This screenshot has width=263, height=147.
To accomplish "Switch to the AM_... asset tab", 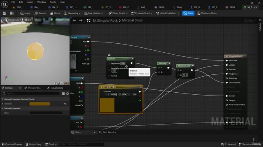I will click(x=142, y=7).
